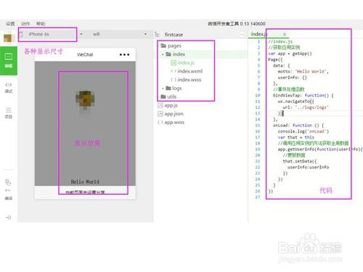Click the WeChat title in the simulator
Screen dimensions: 363x272
[x=85, y=54]
